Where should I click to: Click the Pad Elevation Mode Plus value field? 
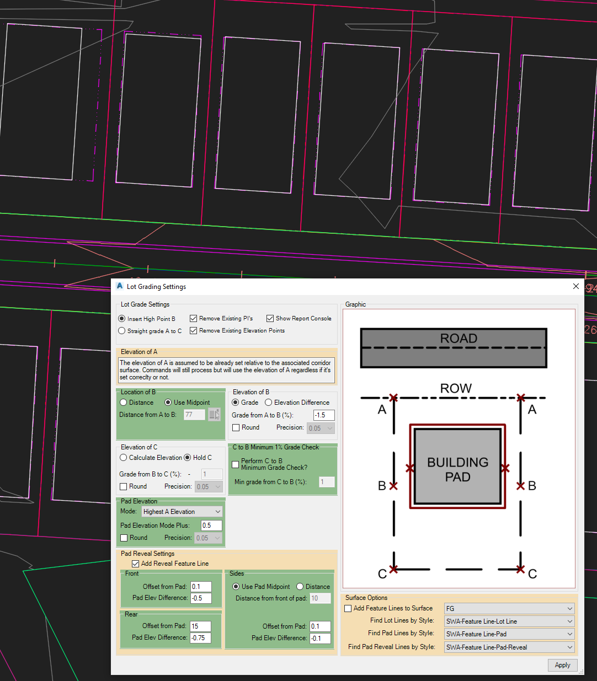pos(211,525)
